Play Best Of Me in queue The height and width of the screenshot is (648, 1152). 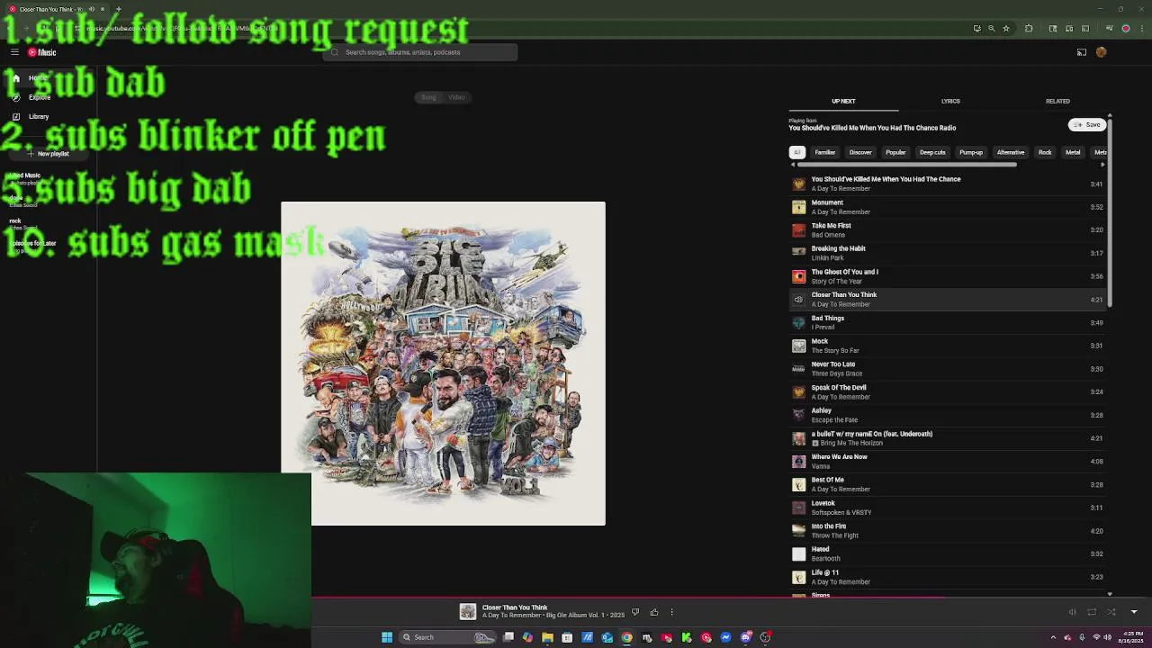[947, 484]
